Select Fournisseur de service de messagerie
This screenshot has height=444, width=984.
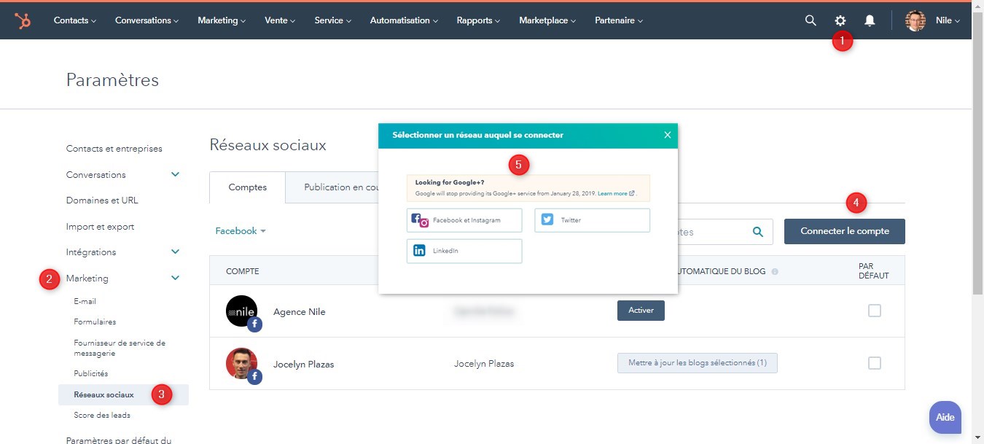[120, 348]
